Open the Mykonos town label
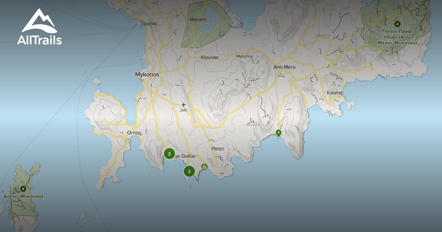442x232 pixels. point(148,75)
